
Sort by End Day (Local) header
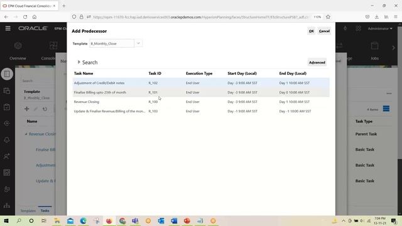point(293,73)
